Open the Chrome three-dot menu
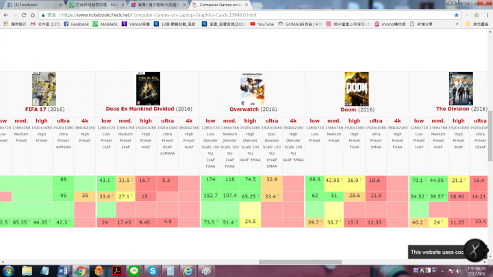The image size is (493, 277). pyautogui.click(x=487, y=15)
